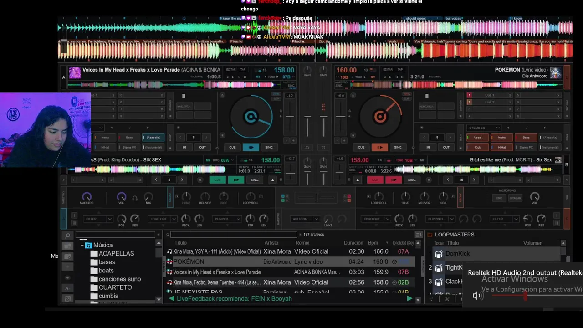This screenshot has width=583, height=328.
Task: Toggle HiHat stem pad on right deck
Action: 502,147
